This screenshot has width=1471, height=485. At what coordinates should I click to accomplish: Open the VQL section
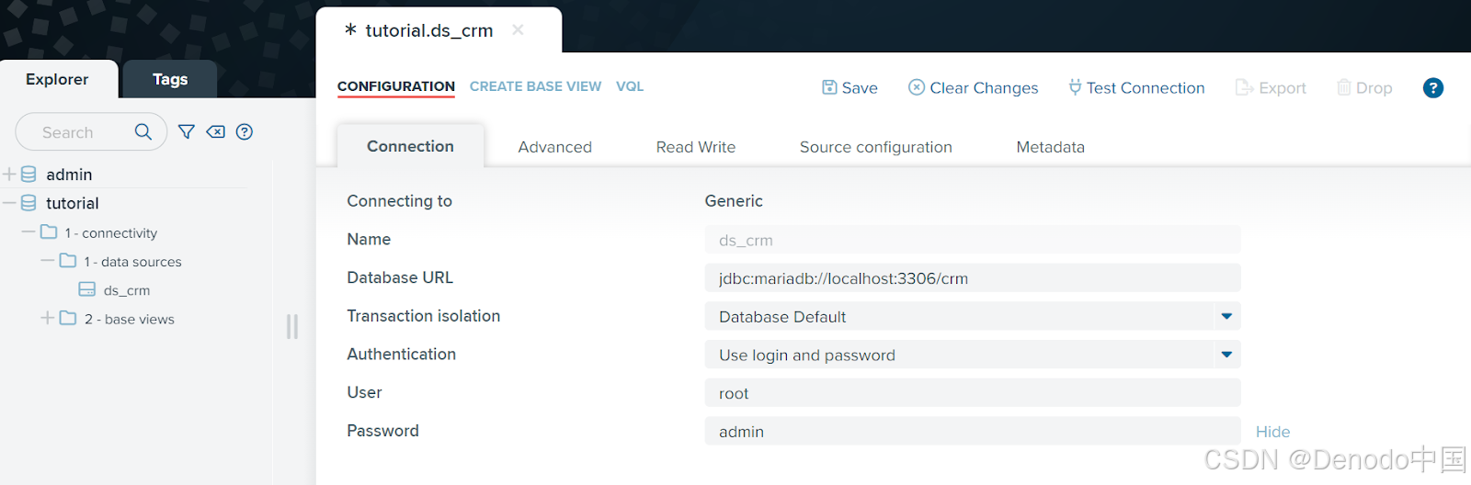click(630, 86)
